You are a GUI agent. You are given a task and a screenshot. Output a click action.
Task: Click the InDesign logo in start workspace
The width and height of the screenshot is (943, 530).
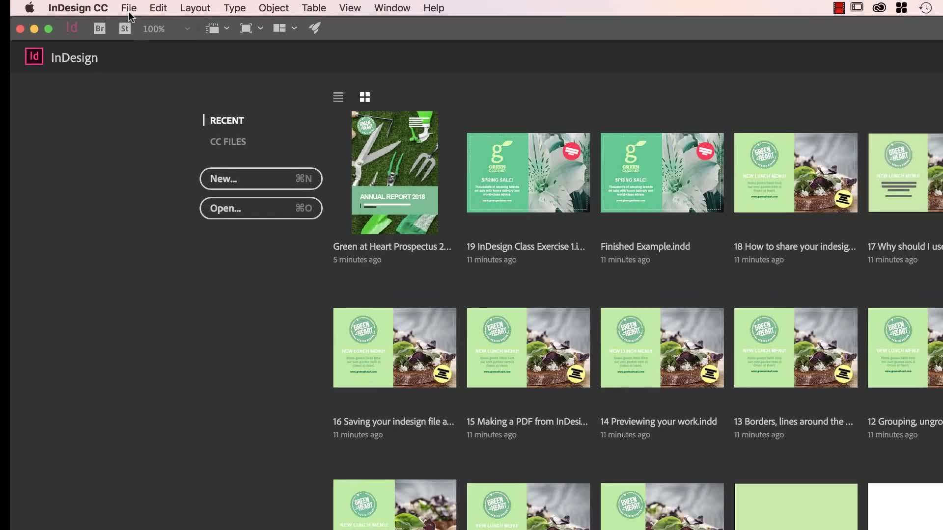[34, 56]
